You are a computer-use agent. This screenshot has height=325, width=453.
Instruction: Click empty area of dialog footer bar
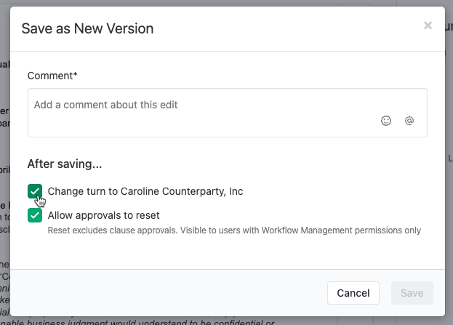(167, 293)
